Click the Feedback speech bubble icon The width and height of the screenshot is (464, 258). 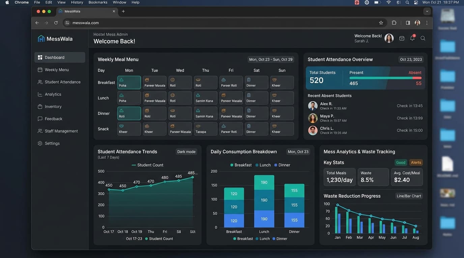pos(40,119)
